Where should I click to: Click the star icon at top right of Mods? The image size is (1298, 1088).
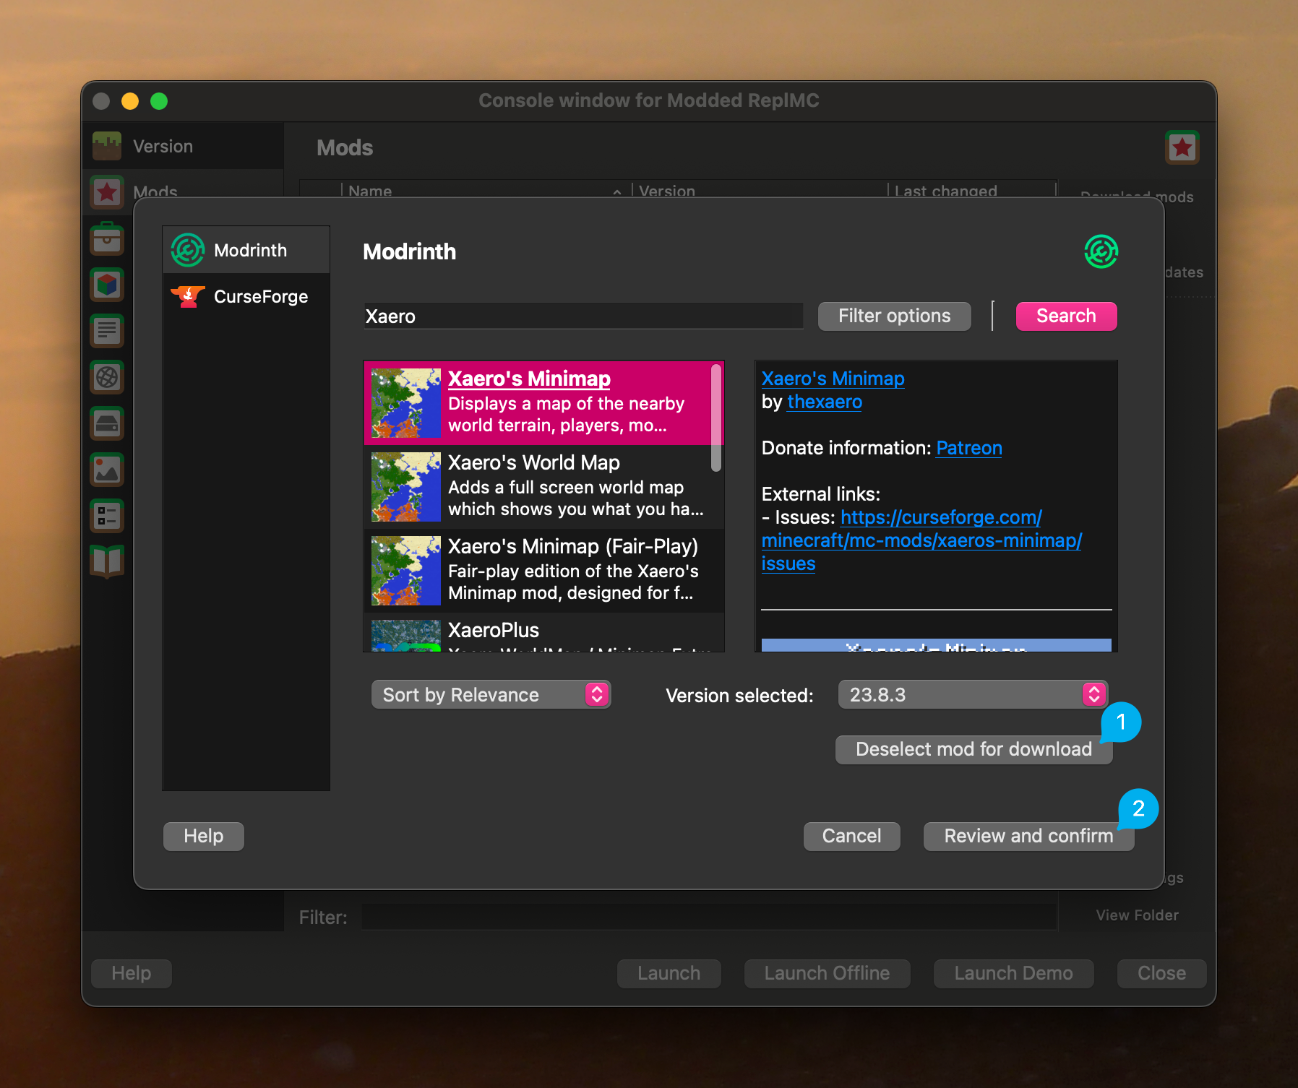pos(1182,147)
